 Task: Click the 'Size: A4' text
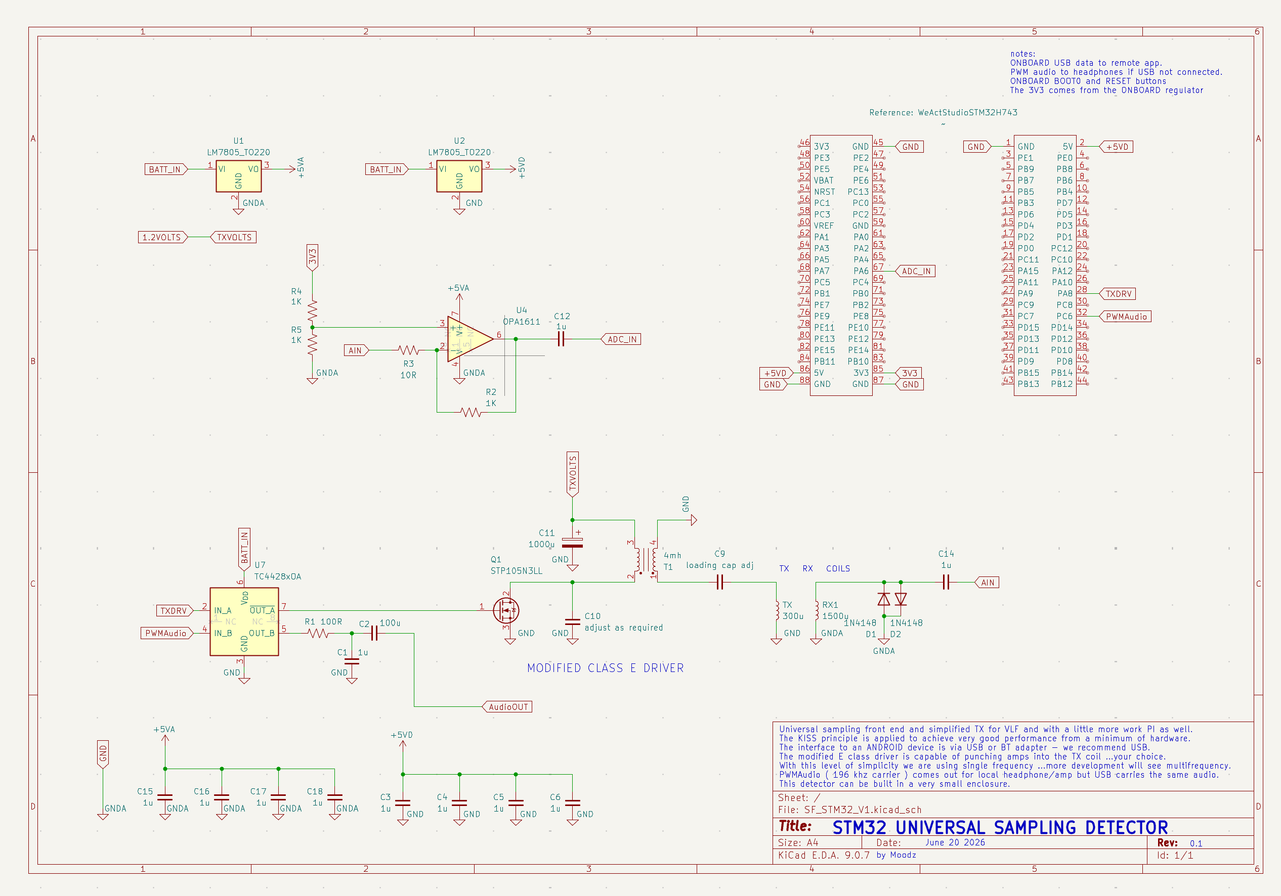(x=798, y=842)
